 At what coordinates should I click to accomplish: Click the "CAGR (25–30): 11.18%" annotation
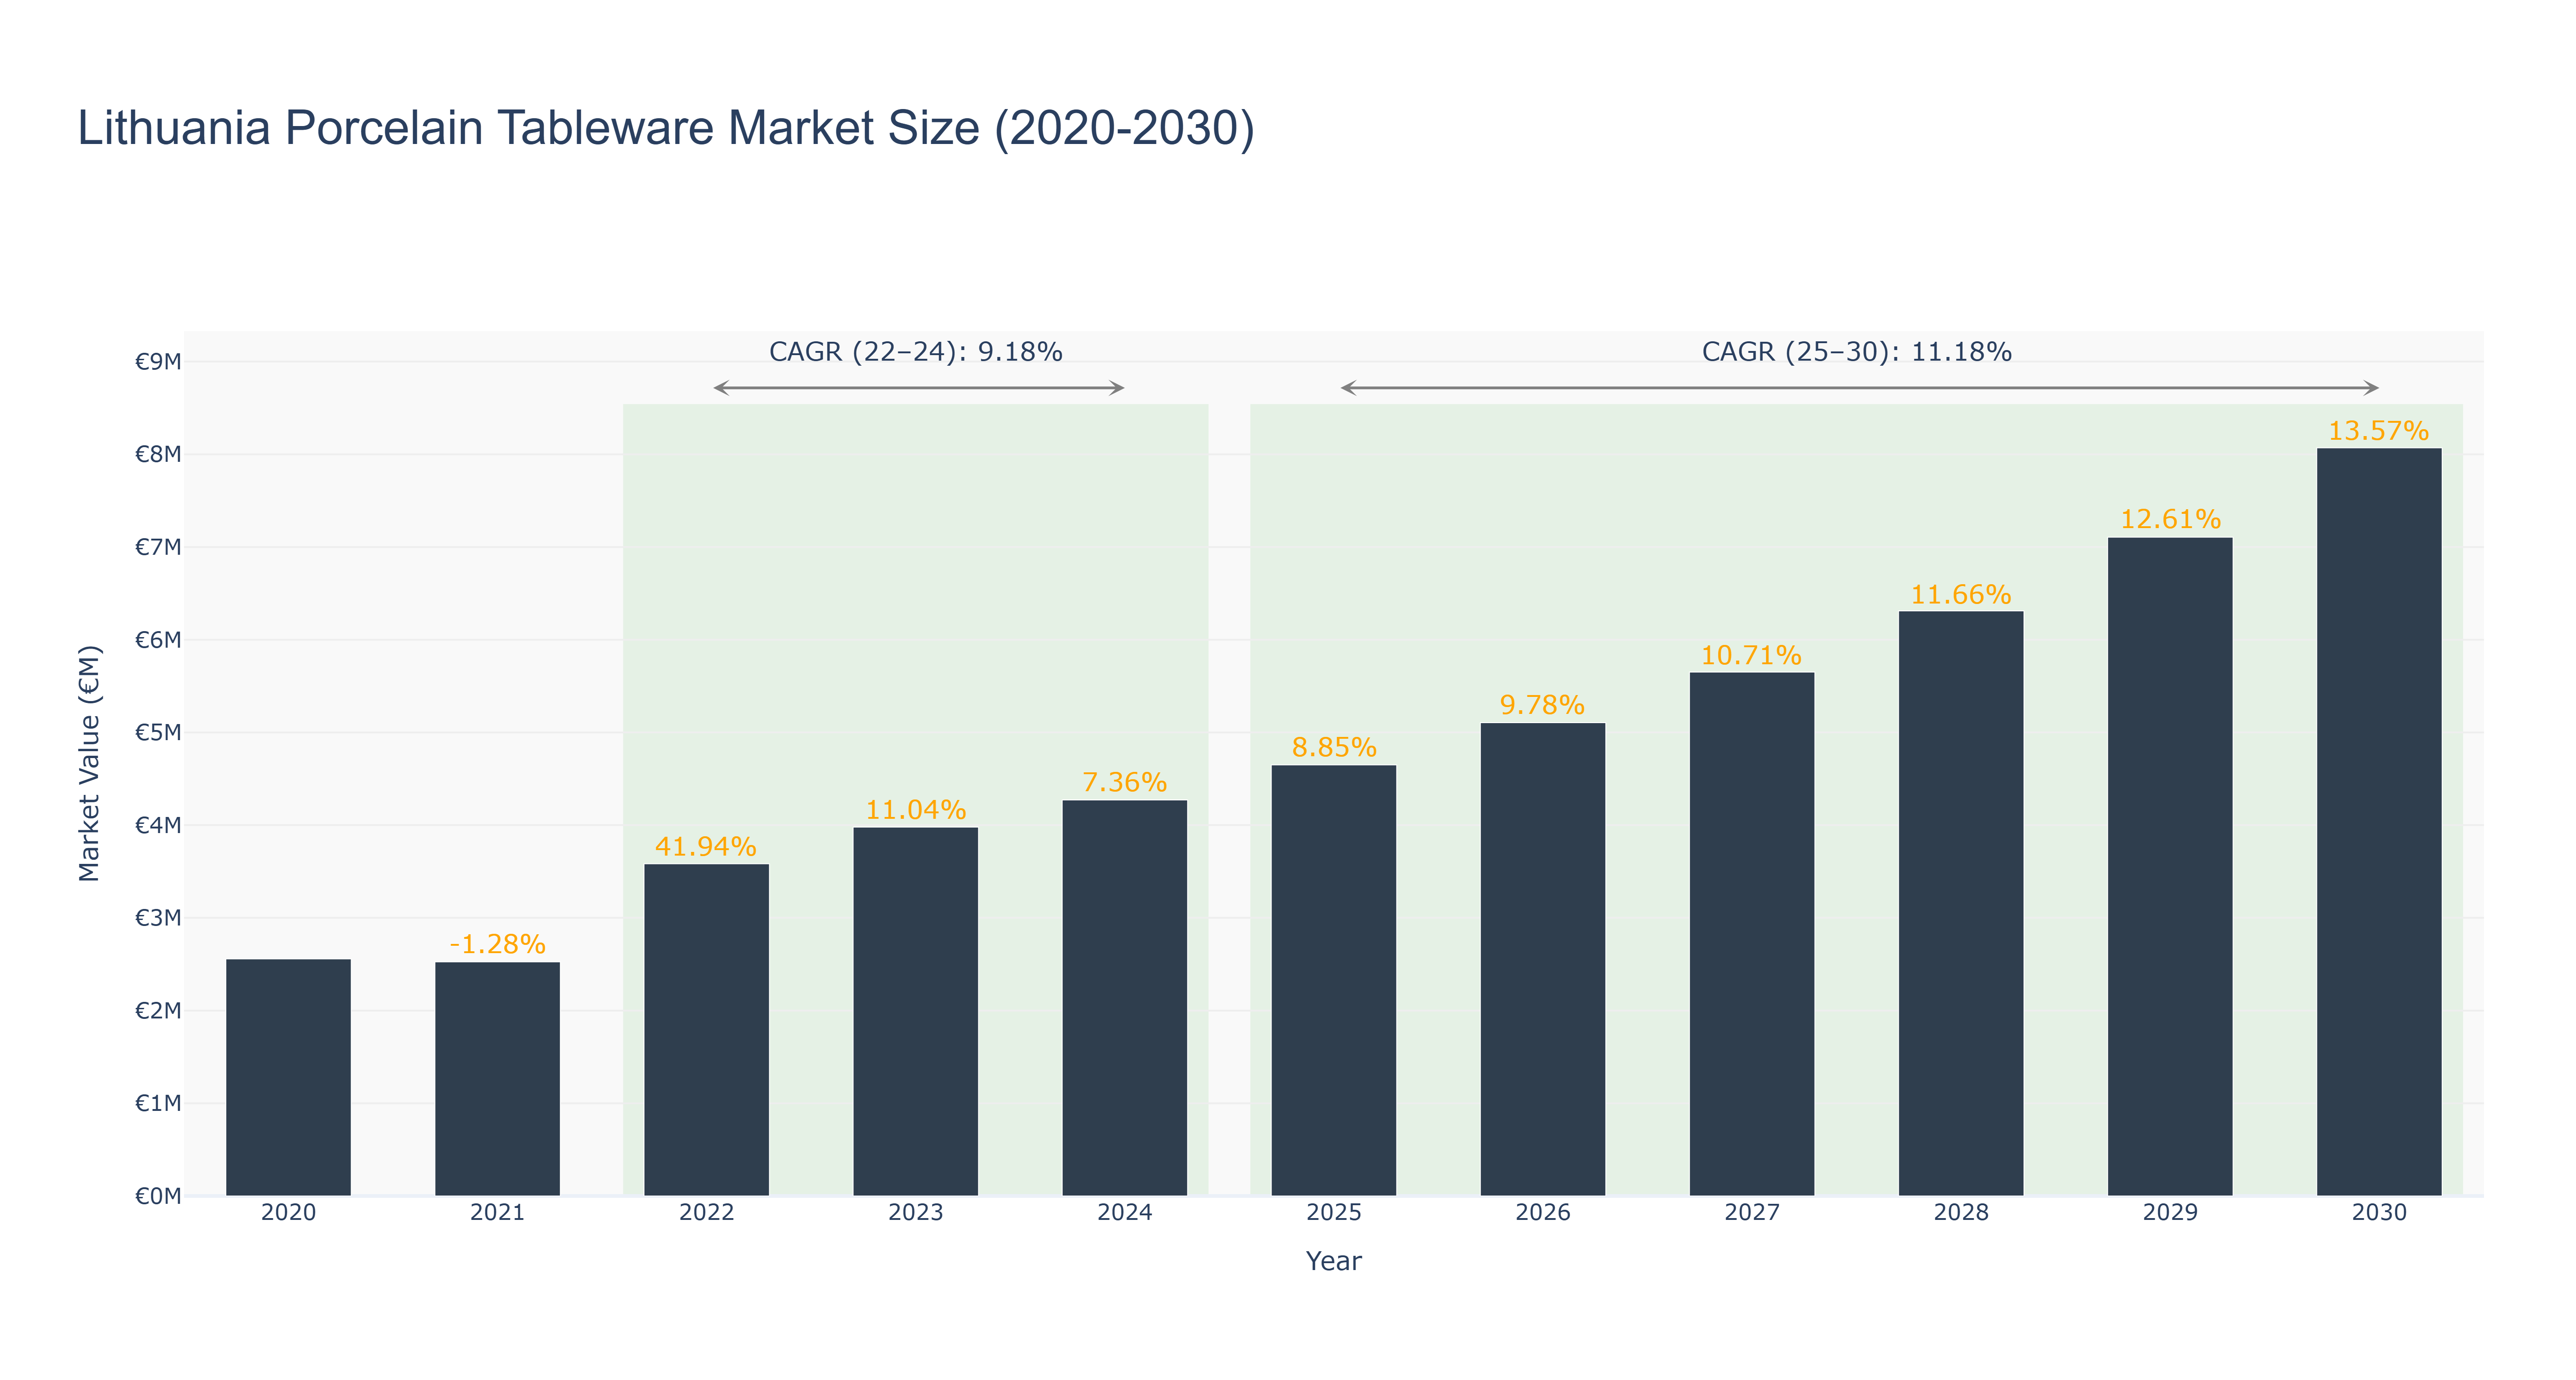coord(1856,352)
